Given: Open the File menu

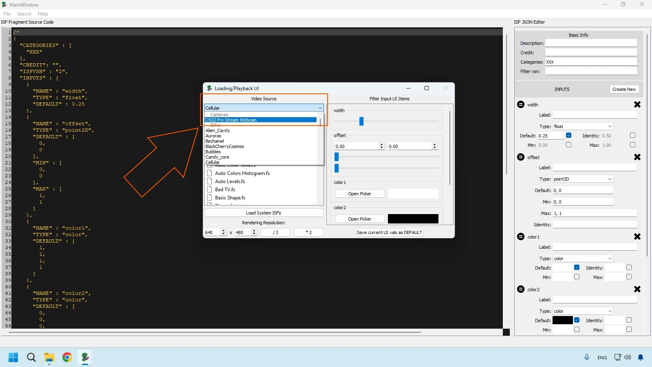Looking at the screenshot, I should [7, 14].
